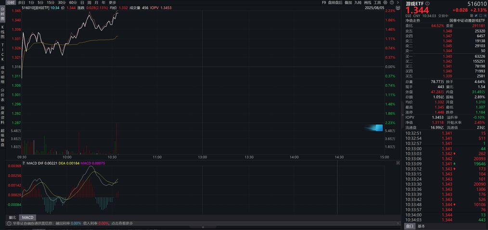Switch to 多日 multi-day chart
Viewport: 488px width, 230px height.
[22, 2]
